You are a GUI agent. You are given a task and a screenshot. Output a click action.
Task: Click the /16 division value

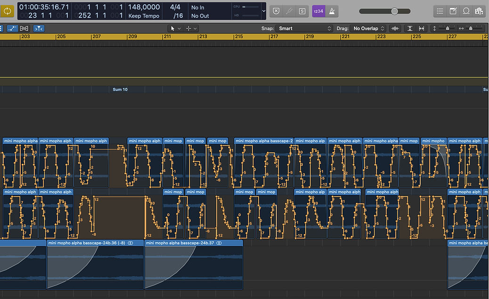178,16
